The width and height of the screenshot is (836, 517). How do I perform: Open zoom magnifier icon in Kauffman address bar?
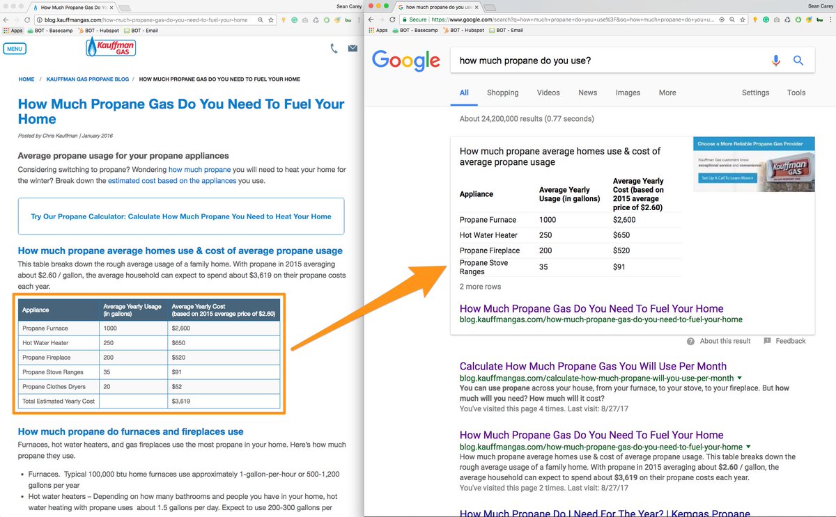(x=260, y=20)
